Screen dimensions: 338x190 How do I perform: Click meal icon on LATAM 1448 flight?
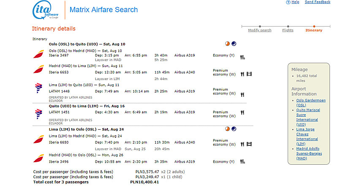[242, 94]
